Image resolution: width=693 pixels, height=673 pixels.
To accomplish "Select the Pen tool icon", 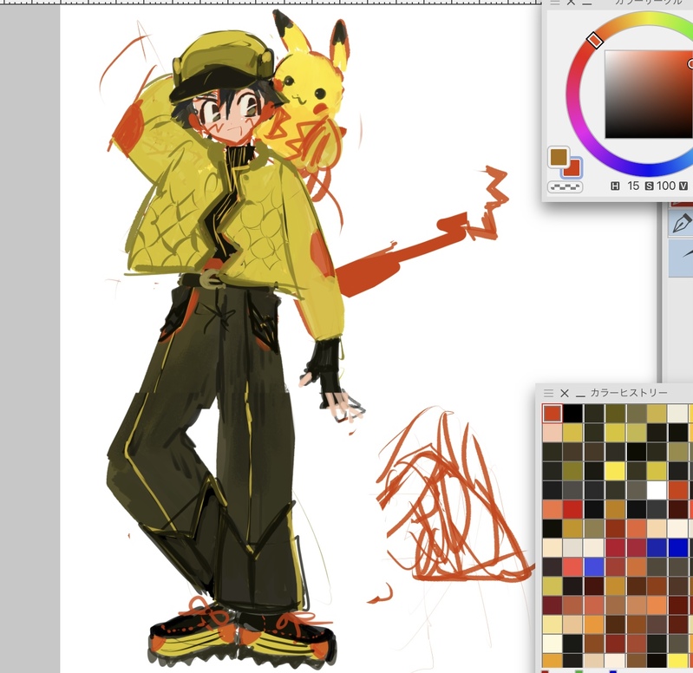I will (x=681, y=222).
